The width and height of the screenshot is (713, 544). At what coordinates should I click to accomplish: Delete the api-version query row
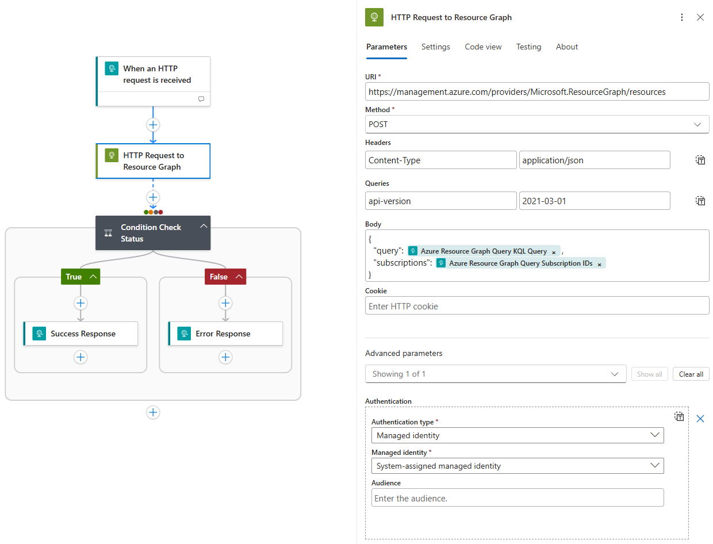[700, 201]
